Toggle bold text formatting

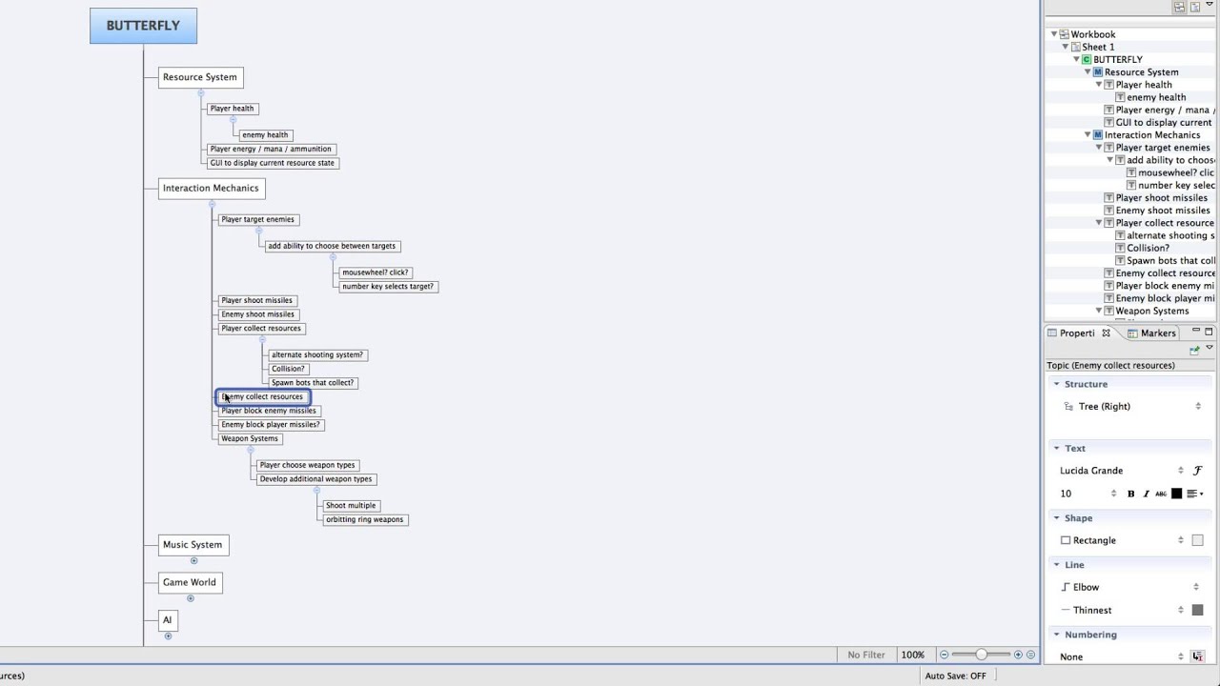coord(1131,494)
